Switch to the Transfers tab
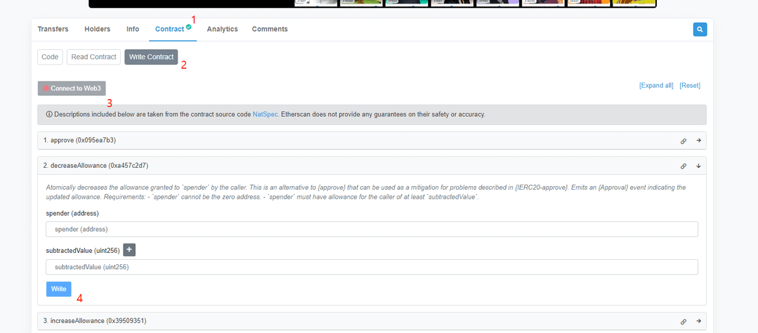758x333 pixels. coord(53,29)
